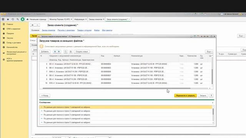Move row down with the down arrow button

(x=59, y=51)
